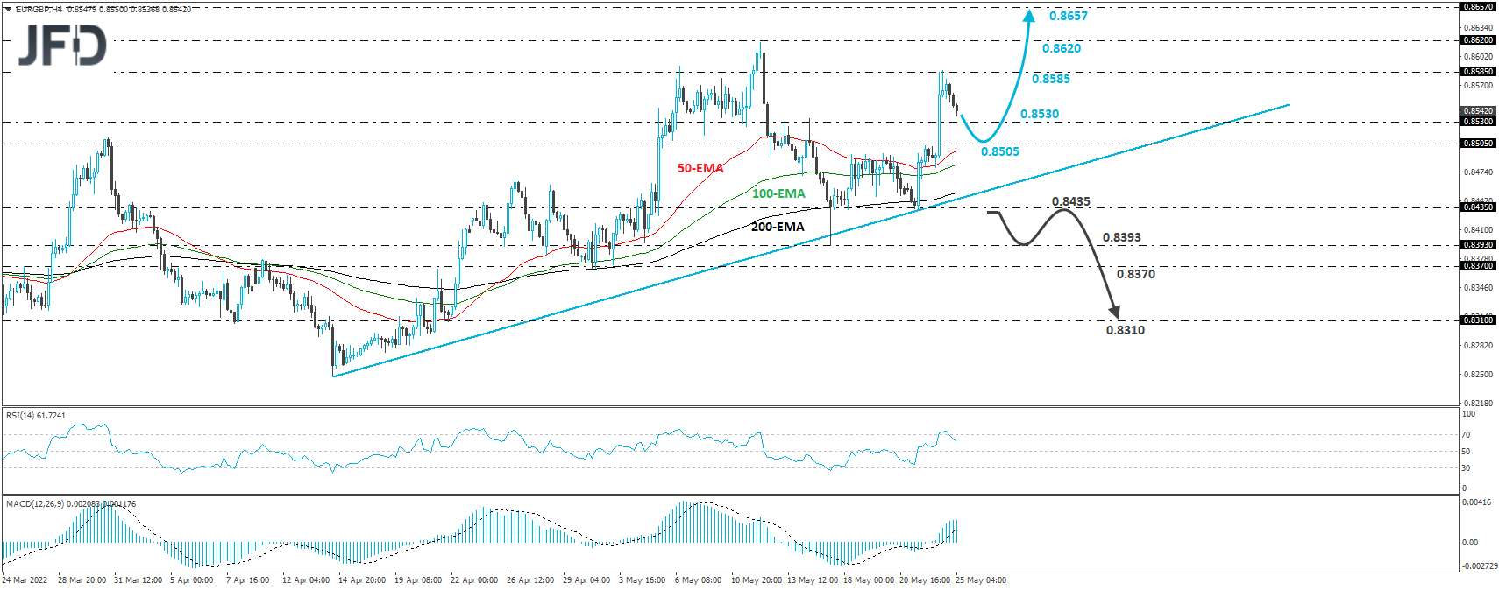Click the blue 0.8620 resistance label
Screen dimensions: 1499x590
1061,48
